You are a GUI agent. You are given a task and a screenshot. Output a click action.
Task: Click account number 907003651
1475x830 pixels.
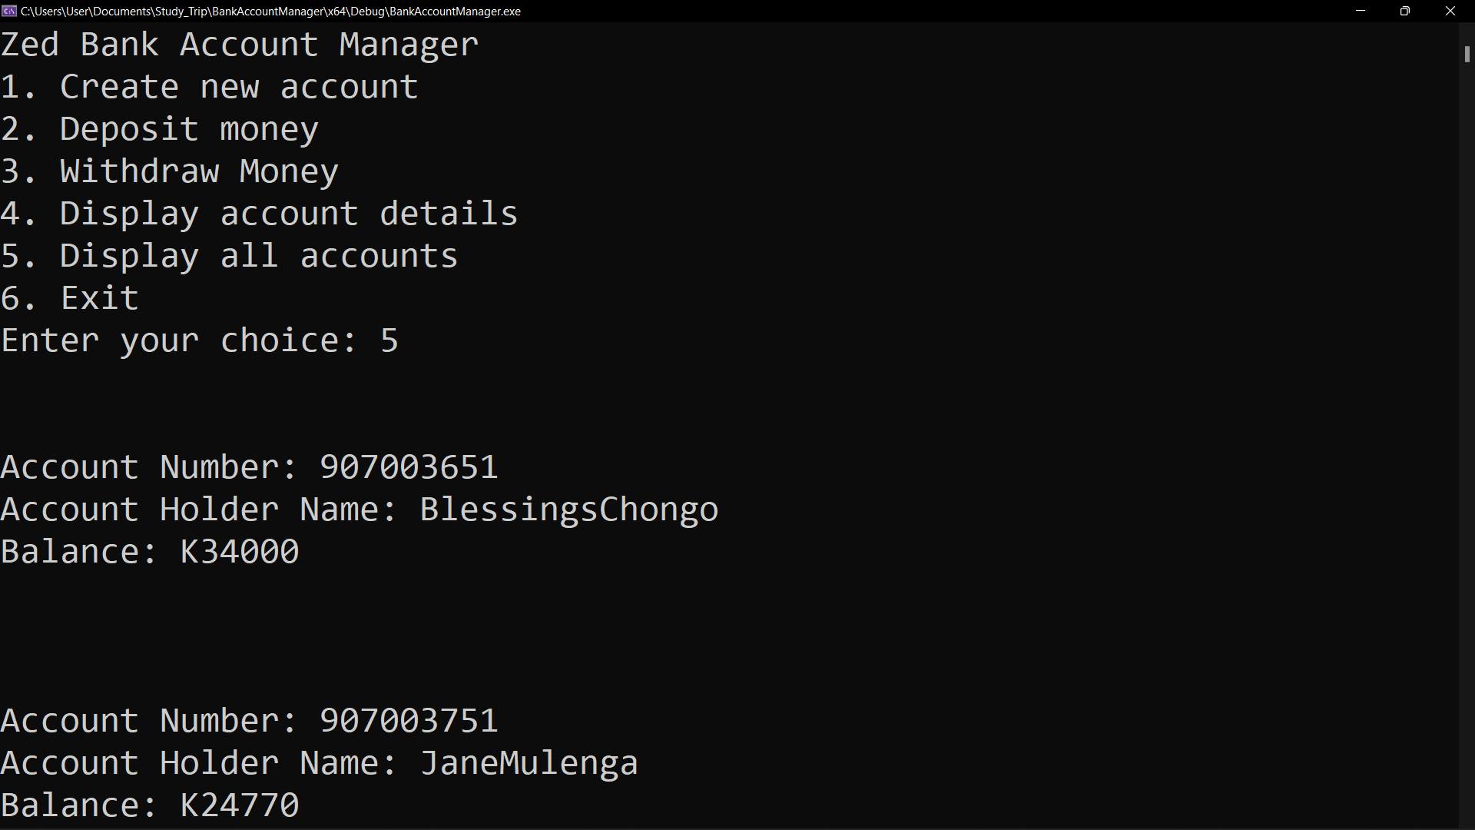[409, 467]
